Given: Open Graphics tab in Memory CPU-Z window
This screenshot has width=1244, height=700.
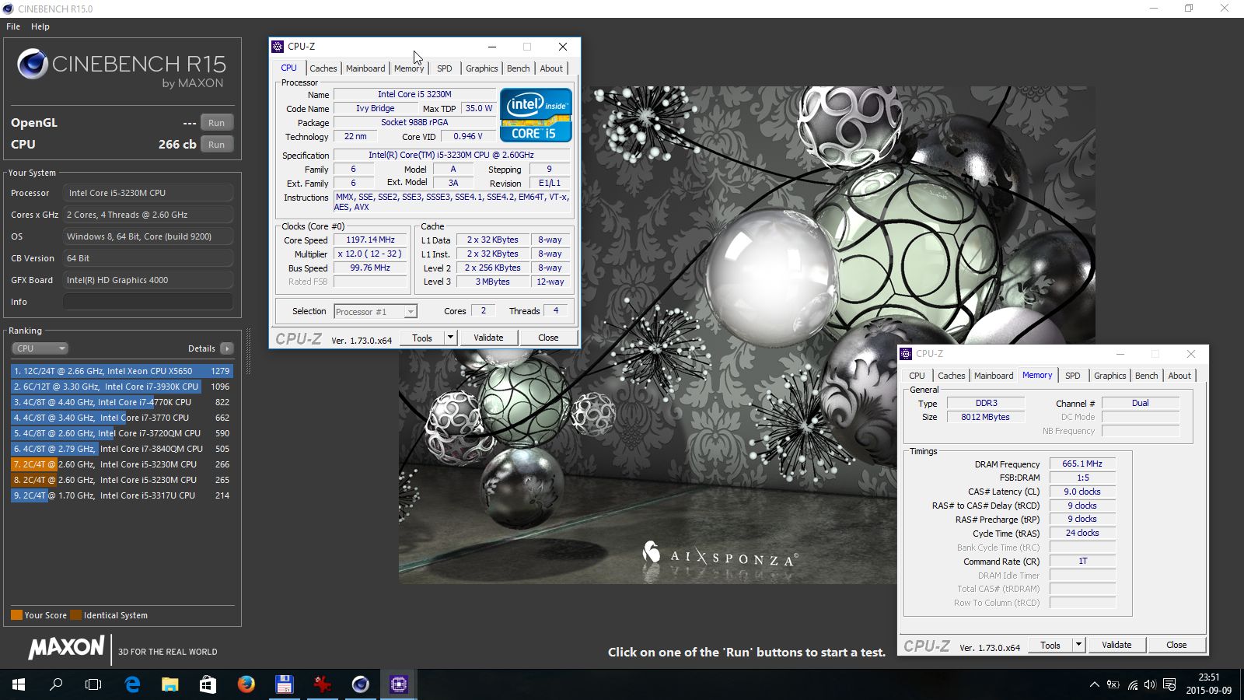Looking at the screenshot, I should 1110,376.
